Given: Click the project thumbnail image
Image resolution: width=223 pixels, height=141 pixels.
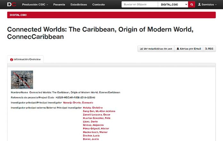Looking at the screenshot, I should click(22, 80).
